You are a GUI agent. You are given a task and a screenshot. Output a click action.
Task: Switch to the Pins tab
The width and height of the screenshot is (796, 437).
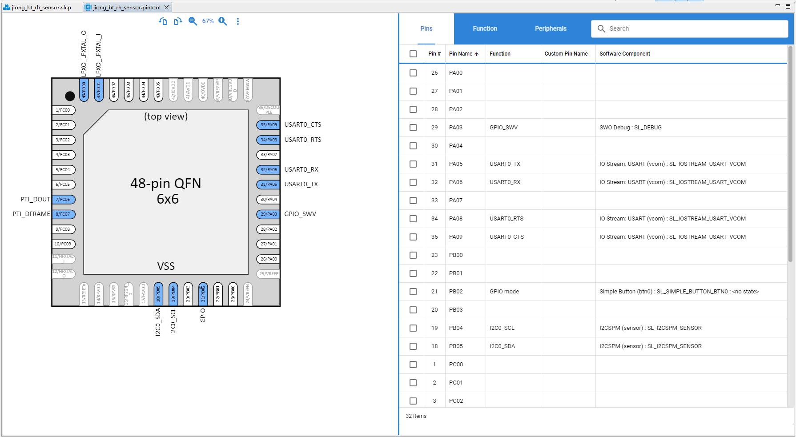[x=426, y=28]
